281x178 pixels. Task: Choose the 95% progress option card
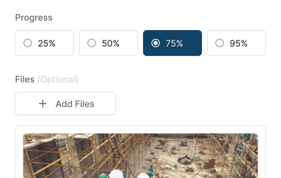pos(237,43)
